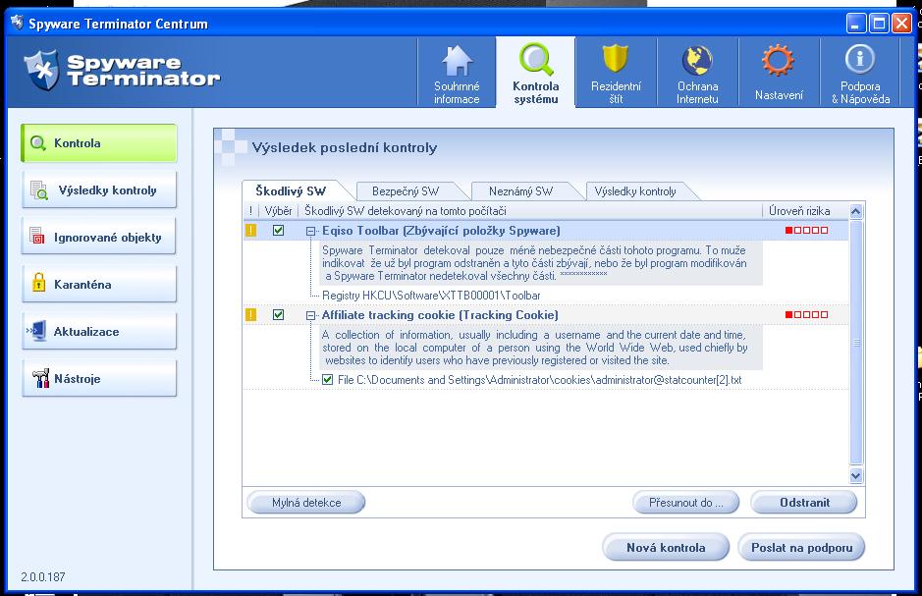Open Nástroje in the sidebar

pos(99,378)
